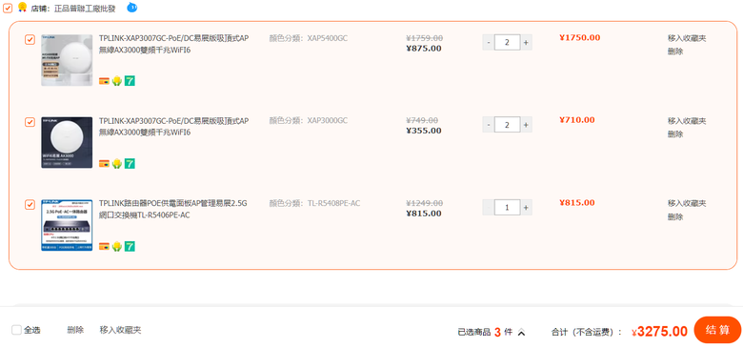Click the color option text XAP3000GC
Image resolution: width=743 pixels, height=348 pixels.
pyautogui.click(x=328, y=121)
